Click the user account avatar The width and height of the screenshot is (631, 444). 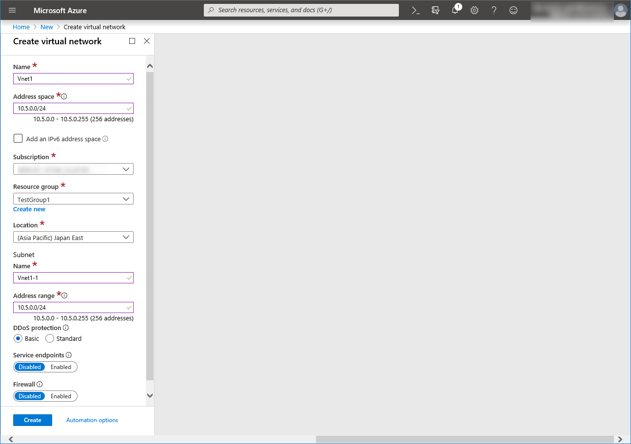click(x=620, y=10)
